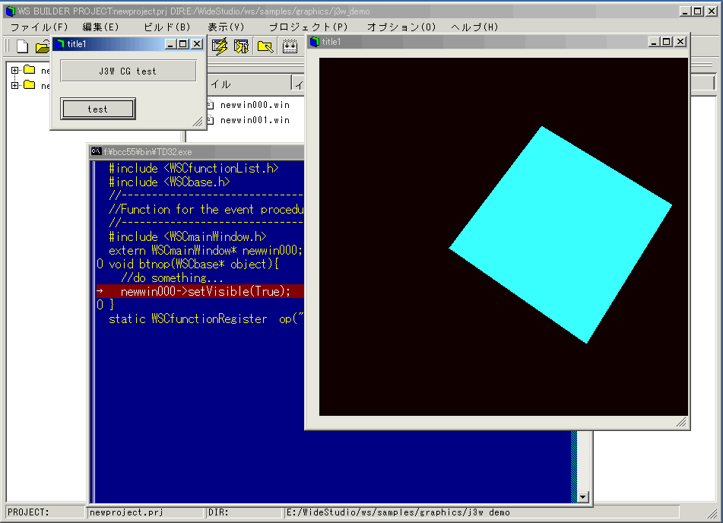Image resolution: width=723 pixels, height=523 pixels.
Task: Click the New file toolbar icon
Action: tap(22, 46)
